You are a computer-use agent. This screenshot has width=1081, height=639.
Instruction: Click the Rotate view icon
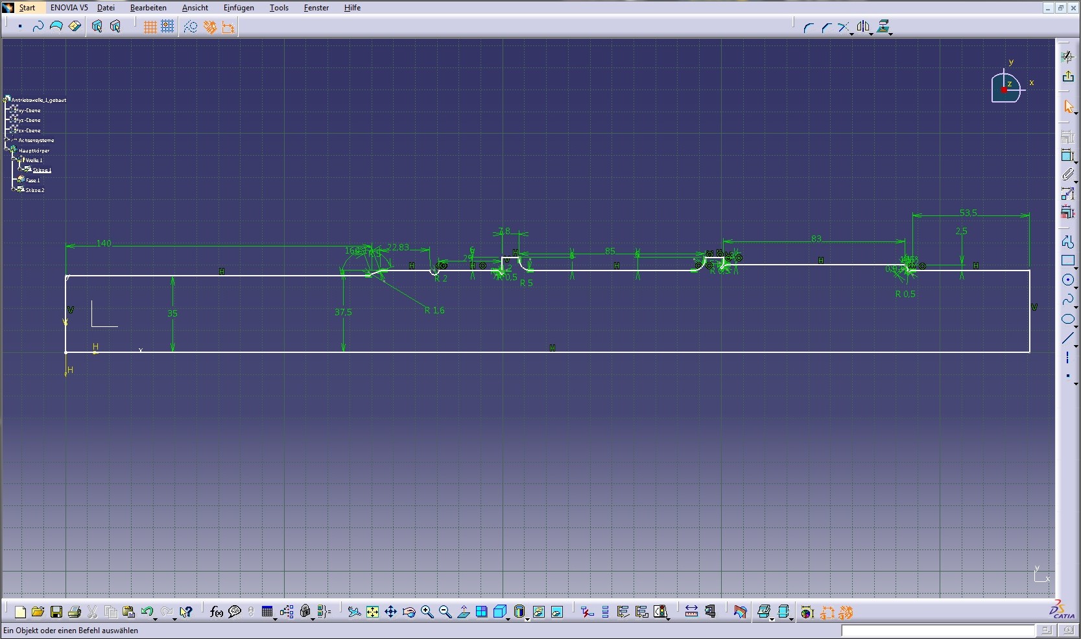[x=409, y=612]
